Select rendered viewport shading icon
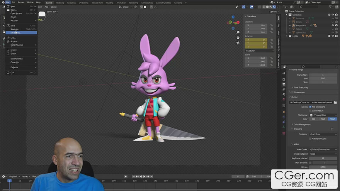Screen dimensions: 340x191 tap(274, 7)
